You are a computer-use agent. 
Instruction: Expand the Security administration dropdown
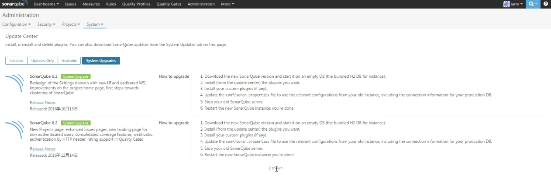pyautogui.click(x=46, y=24)
